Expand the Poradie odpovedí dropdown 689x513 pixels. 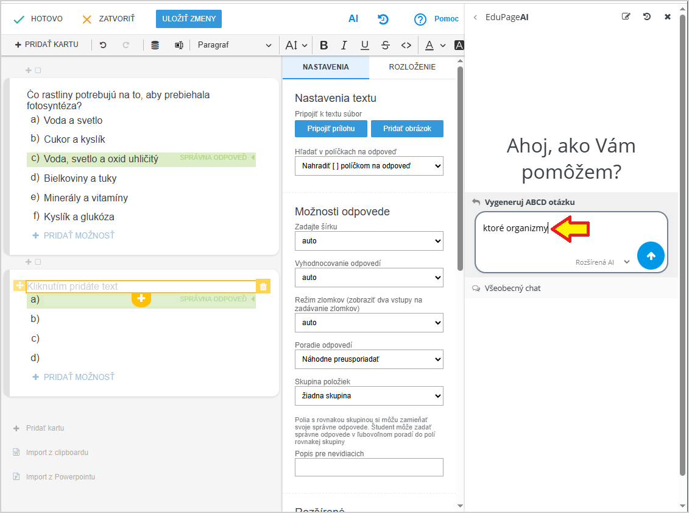coord(369,359)
